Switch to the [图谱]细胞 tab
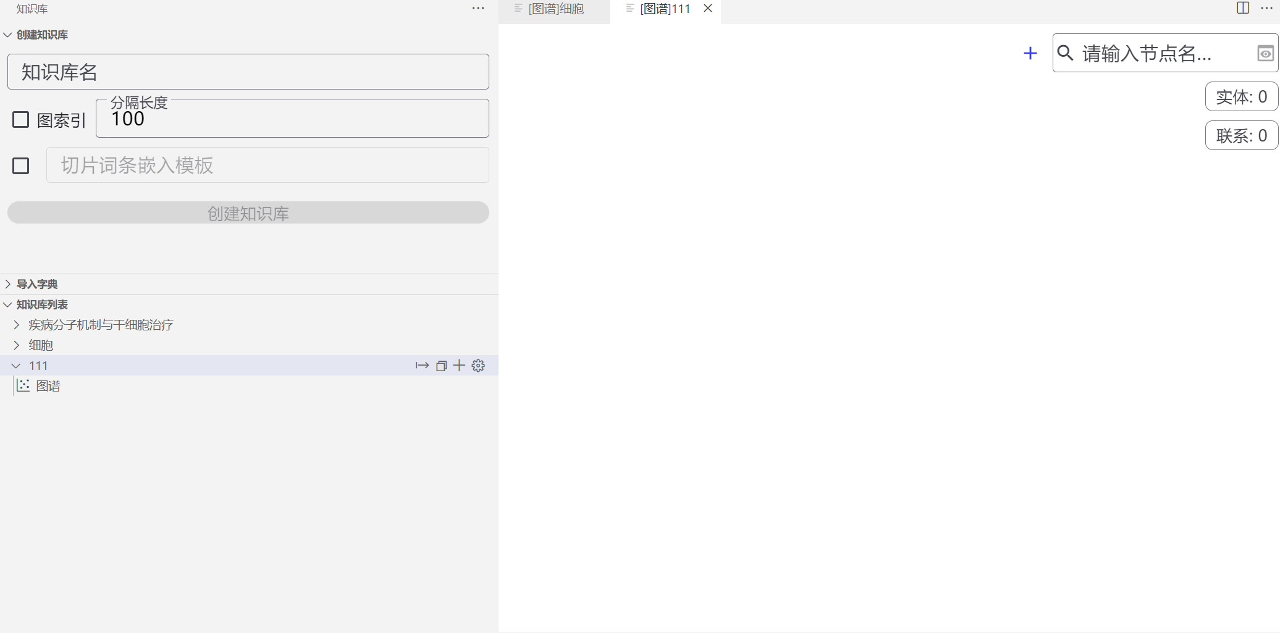The height and width of the screenshot is (633, 1280). (555, 9)
